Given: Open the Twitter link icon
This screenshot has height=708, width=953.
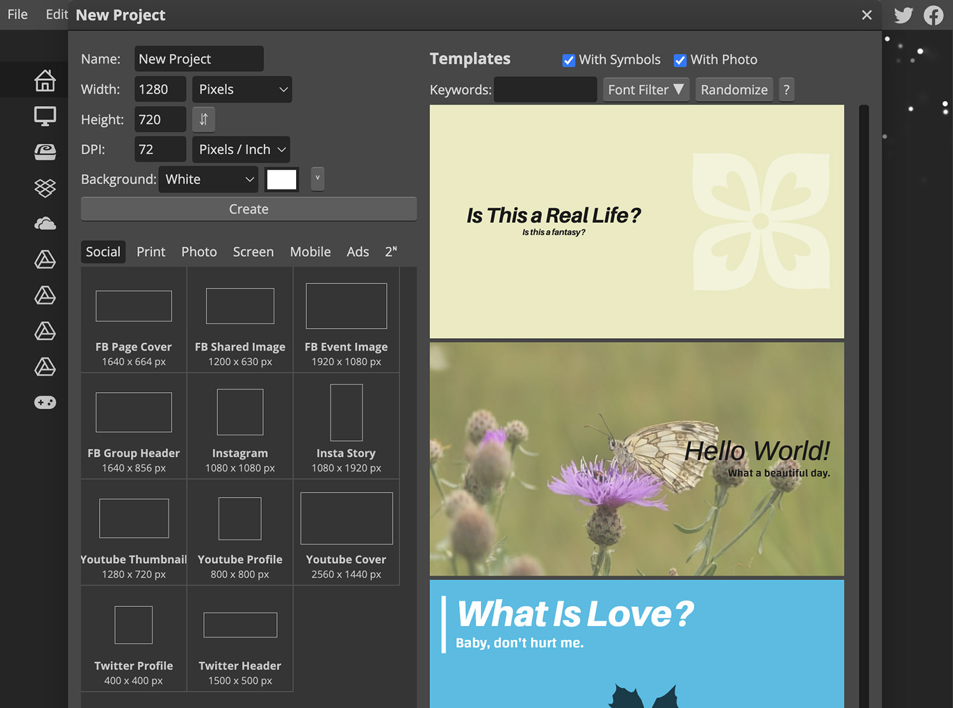Looking at the screenshot, I should pos(903,15).
